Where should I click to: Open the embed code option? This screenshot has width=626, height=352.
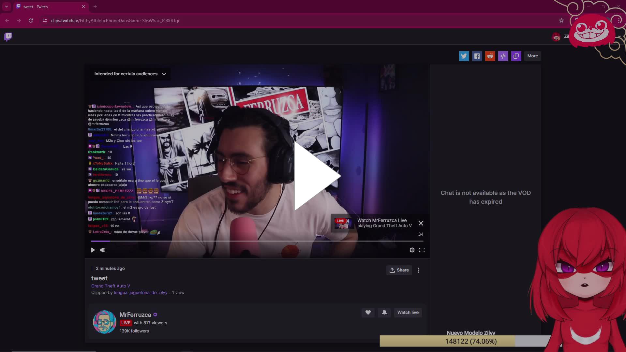click(x=503, y=56)
